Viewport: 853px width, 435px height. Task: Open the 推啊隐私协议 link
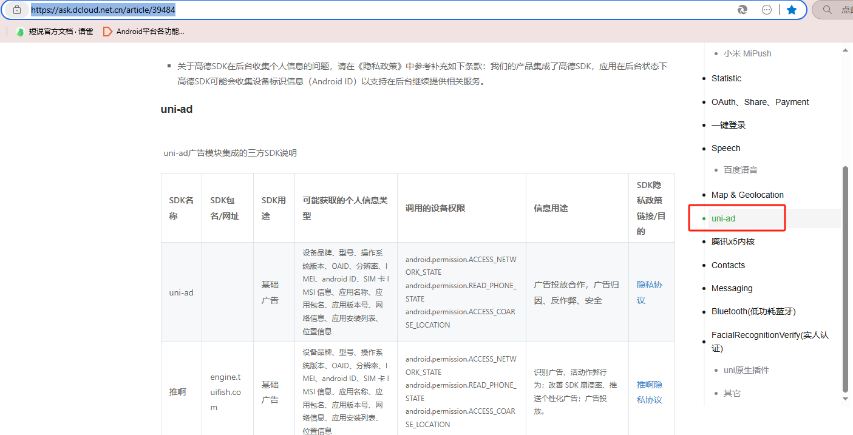tap(649, 392)
